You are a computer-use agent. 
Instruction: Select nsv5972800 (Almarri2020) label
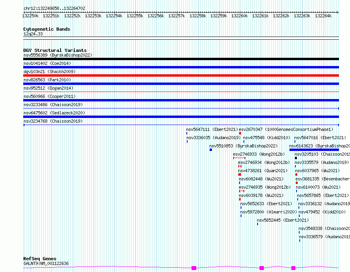point(269,212)
